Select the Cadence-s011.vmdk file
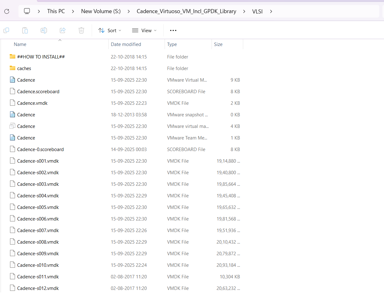Viewport: 384px width, 299px height. (x=38, y=276)
